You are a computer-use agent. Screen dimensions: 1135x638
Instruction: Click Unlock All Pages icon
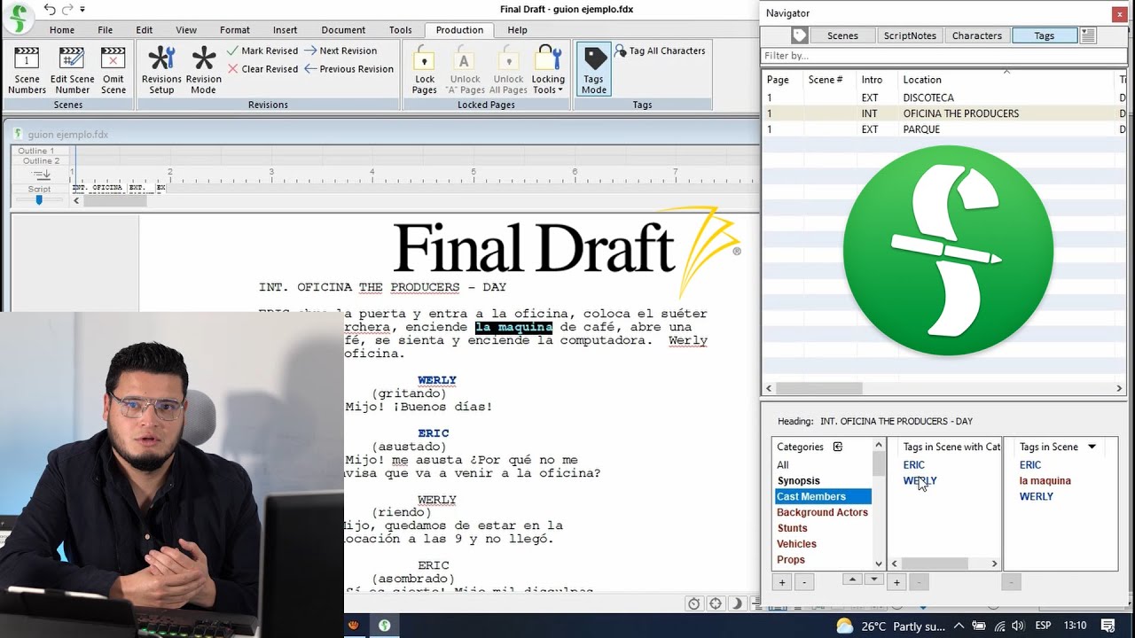coord(508,71)
